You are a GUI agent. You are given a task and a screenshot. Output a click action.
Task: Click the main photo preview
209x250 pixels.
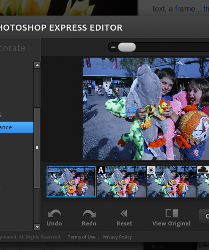146,109
